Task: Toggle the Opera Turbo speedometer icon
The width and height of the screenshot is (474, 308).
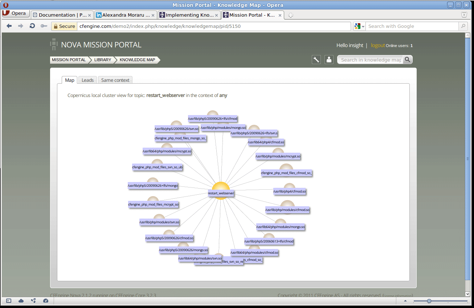Action: 46,301
